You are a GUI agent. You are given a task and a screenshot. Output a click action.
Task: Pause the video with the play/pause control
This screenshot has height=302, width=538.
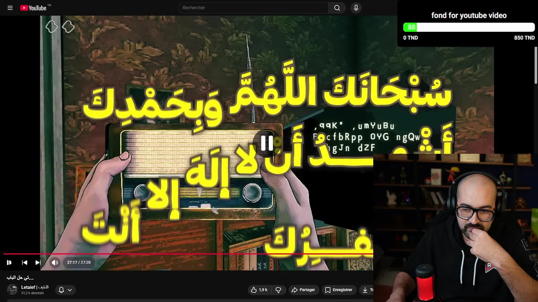coord(9,263)
